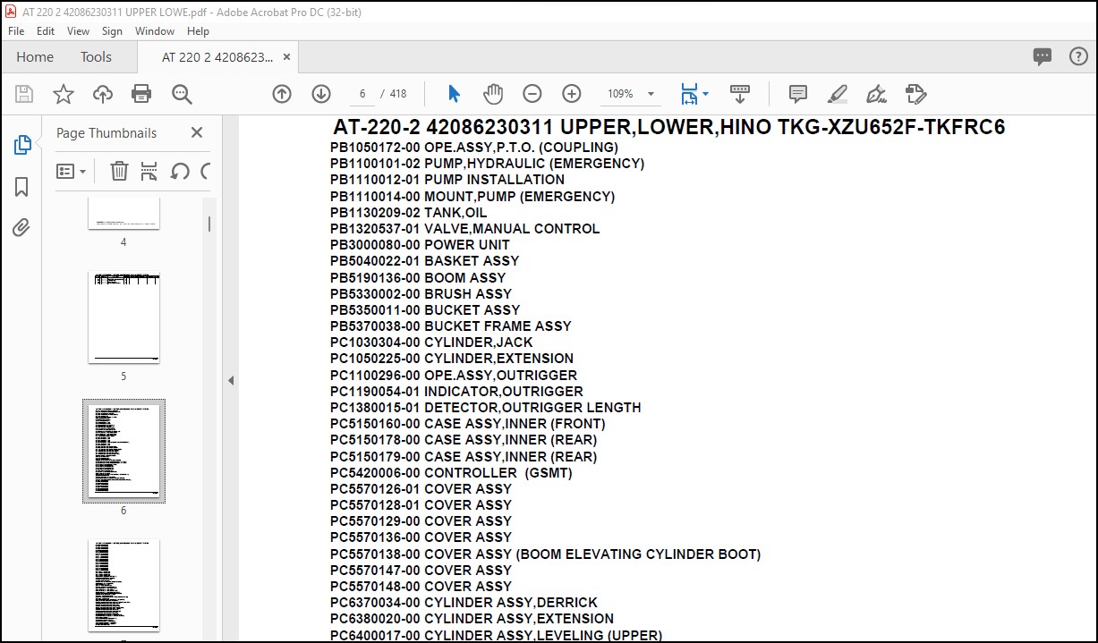Viewport: 1098px width, 643px height.
Task: Go to the next page arrow
Action: coord(321,94)
